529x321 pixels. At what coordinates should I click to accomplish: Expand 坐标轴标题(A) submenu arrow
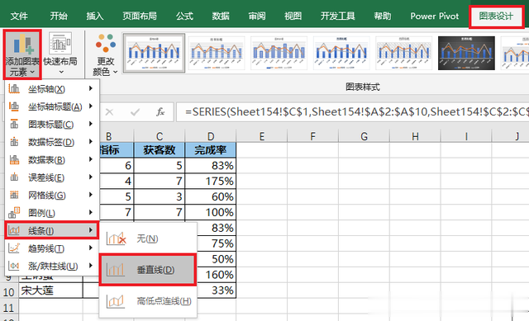coord(91,106)
